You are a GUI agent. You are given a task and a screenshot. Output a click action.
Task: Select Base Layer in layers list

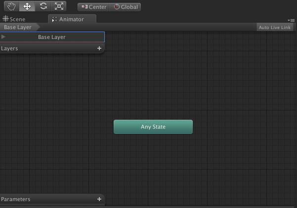pos(52,37)
